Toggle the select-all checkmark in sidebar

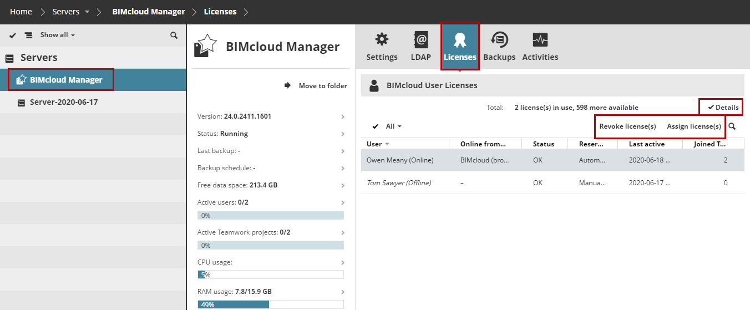[x=13, y=35]
